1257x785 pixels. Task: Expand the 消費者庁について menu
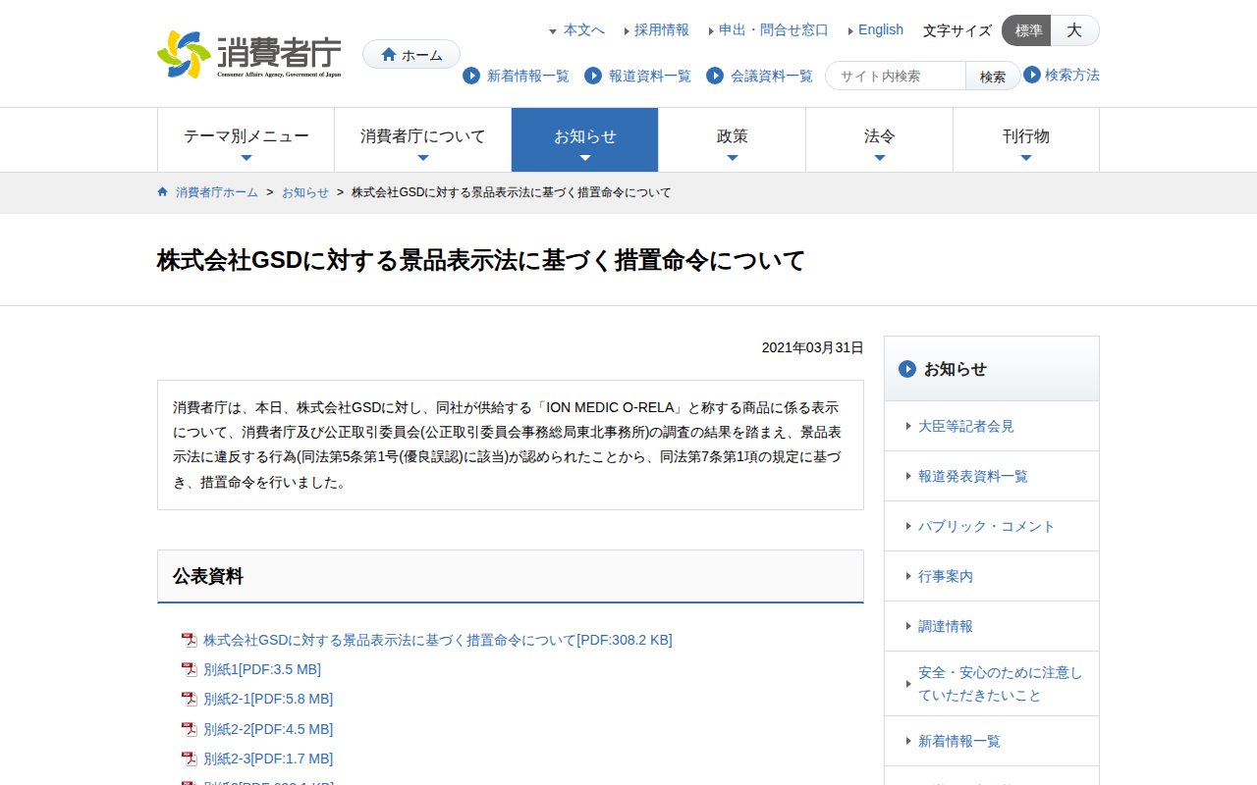click(422, 140)
